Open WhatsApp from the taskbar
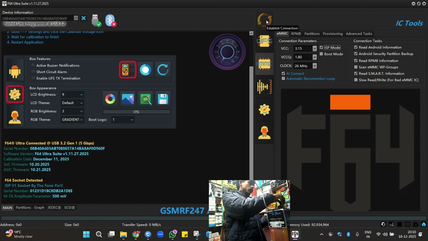The height and width of the screenshot is (241, 428). click(x=173, y=234)
